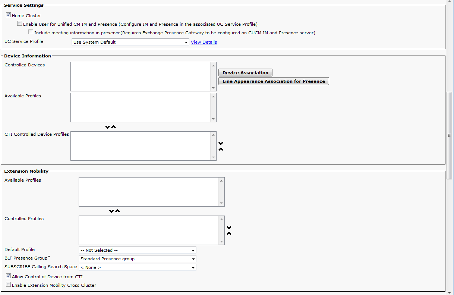The image size is (454, 295).
Task: Enable Extension Mobility Cross Cluster checkbox
Action: pyautogui.click(x=8, y=285)
